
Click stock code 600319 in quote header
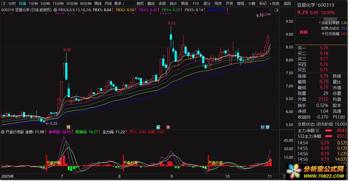click(326, 5)
